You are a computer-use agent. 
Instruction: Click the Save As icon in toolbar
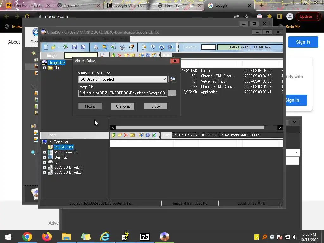pyautogui.click(x=83, y=47)
